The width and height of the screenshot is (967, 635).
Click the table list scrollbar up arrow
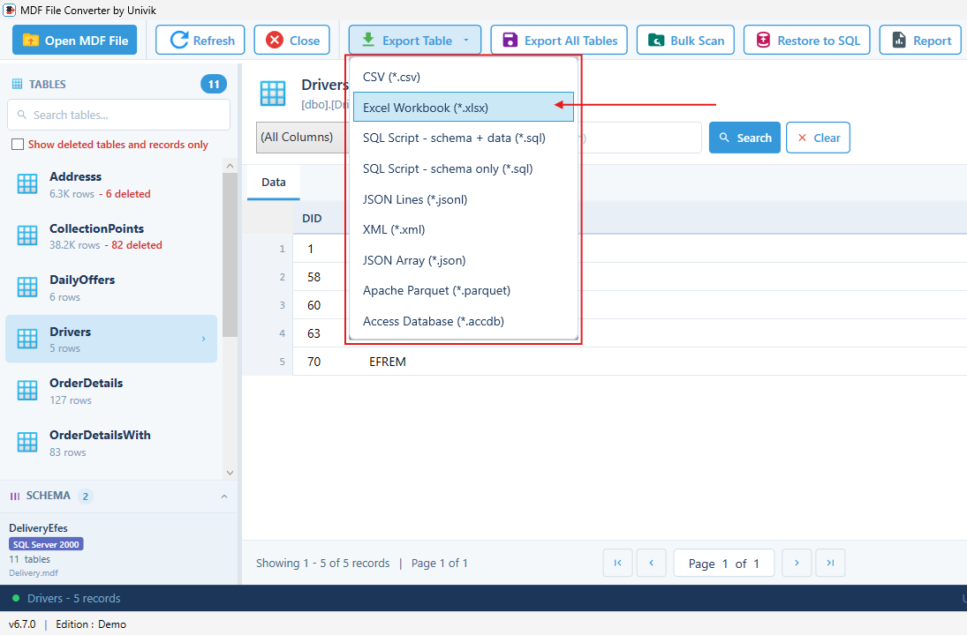point(230,166)
